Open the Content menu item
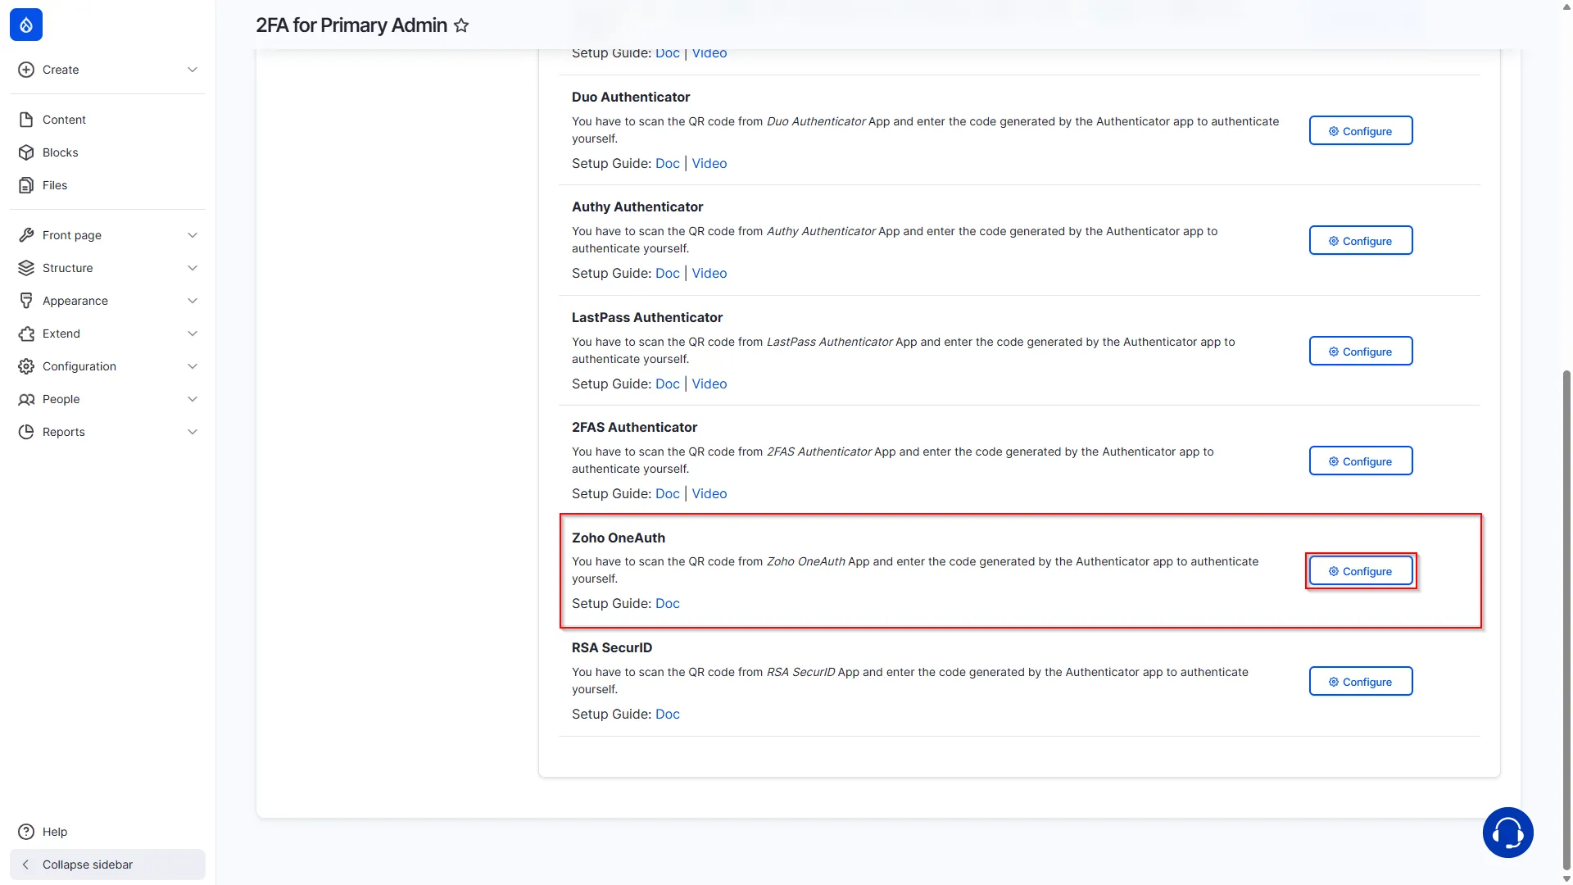 (x=107, y=120)
